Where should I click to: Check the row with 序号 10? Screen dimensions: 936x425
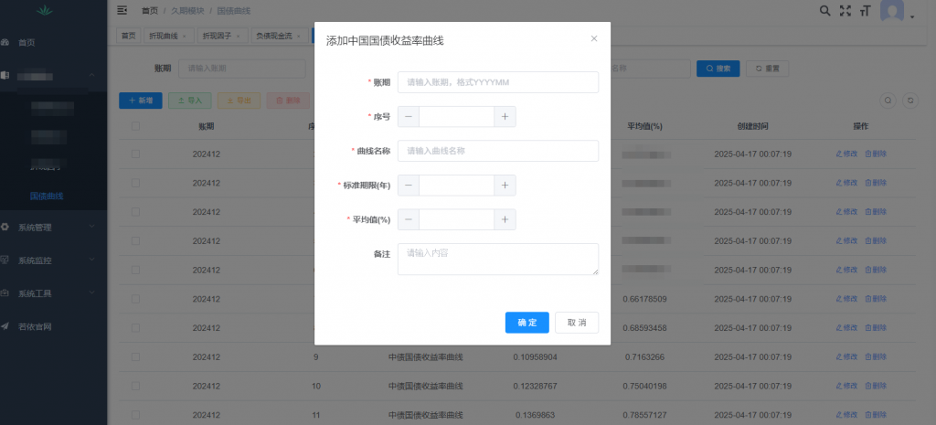[135, 387]
